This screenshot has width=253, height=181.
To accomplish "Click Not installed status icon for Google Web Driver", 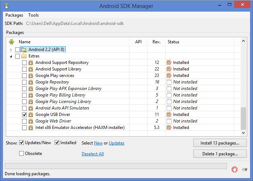I will tap(169, 121).
